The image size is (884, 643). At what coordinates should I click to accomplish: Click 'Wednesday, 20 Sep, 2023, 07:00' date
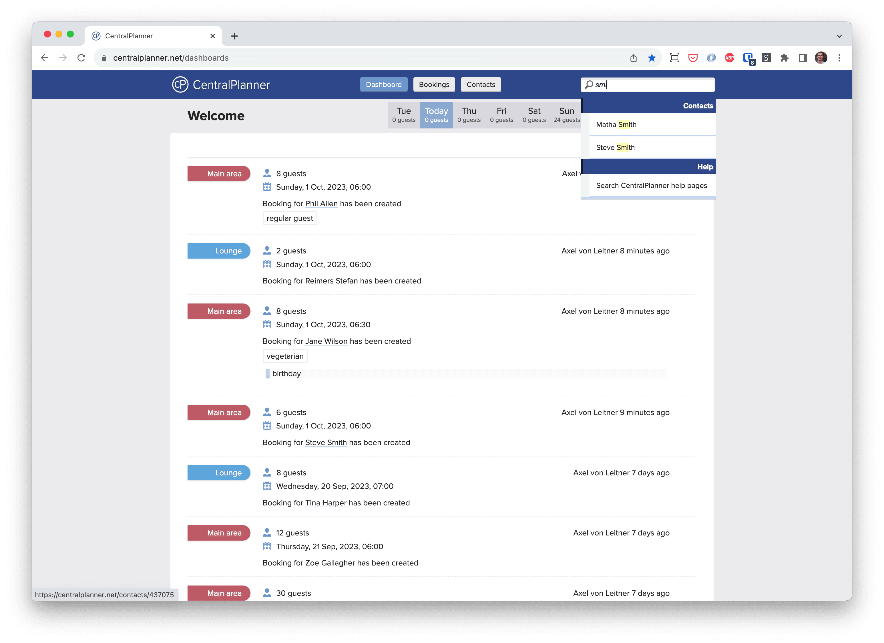tap(335, 486)
